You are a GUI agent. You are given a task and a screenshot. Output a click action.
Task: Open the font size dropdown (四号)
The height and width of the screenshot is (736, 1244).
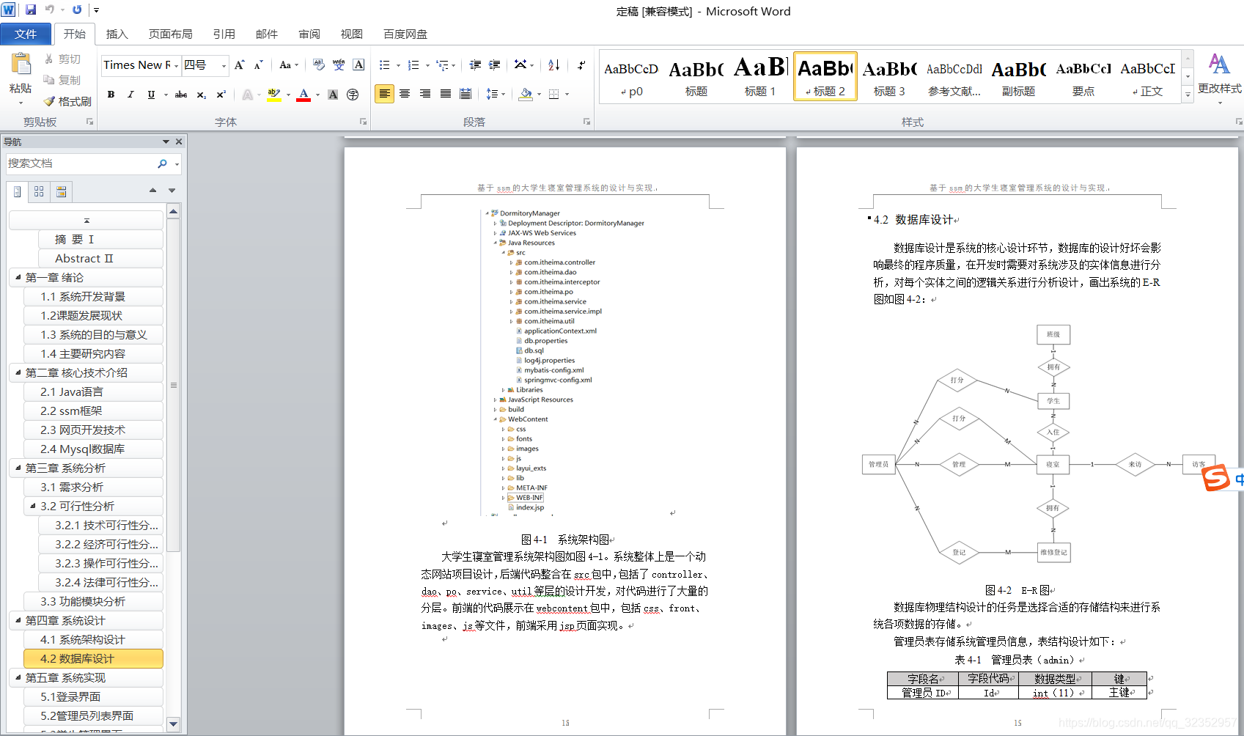(x=224, y=65)
